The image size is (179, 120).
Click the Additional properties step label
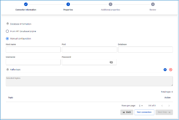pos(110,10)
